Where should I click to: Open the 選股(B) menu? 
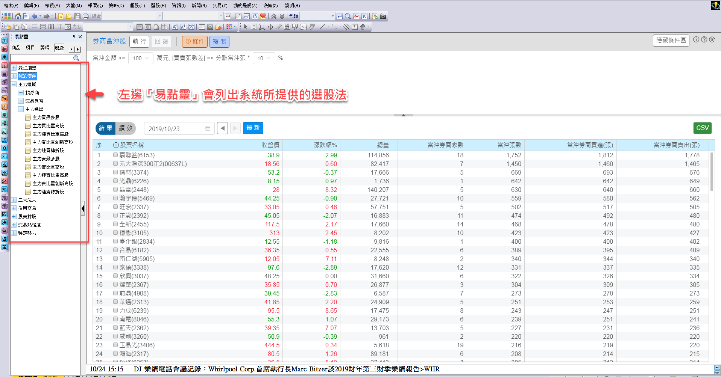[158, 6]
